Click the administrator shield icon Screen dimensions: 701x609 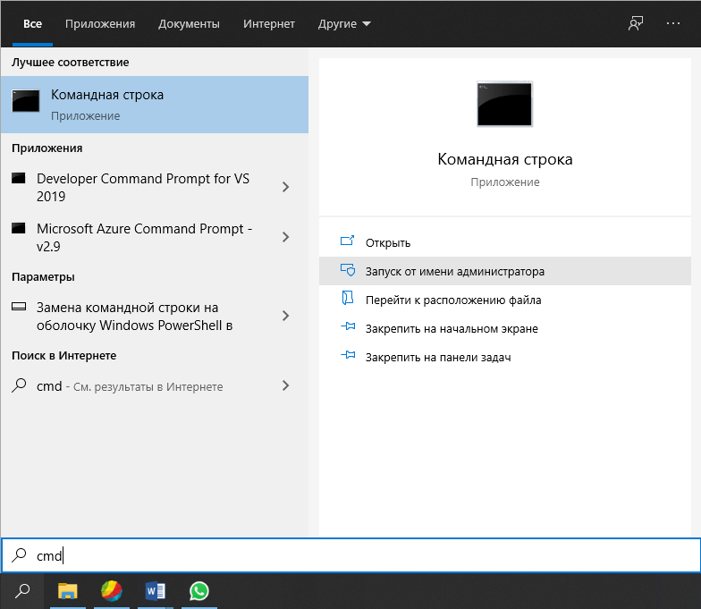[x=347, y=270]
